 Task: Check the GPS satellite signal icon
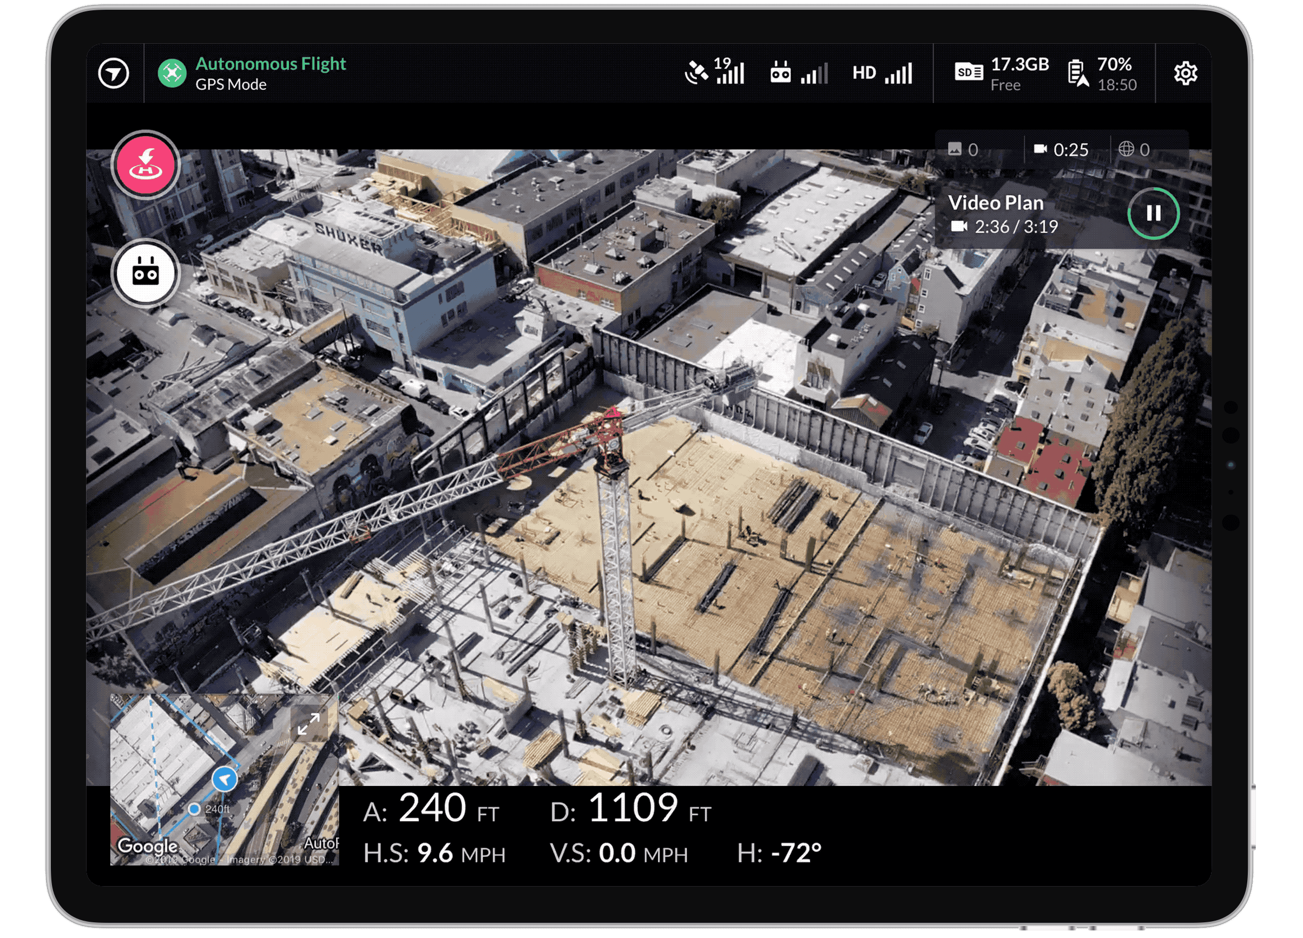pyautogui.click(x=696, y=74)
